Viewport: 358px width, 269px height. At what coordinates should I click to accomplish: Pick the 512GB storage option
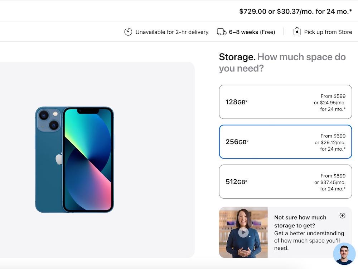coord(285,181)
